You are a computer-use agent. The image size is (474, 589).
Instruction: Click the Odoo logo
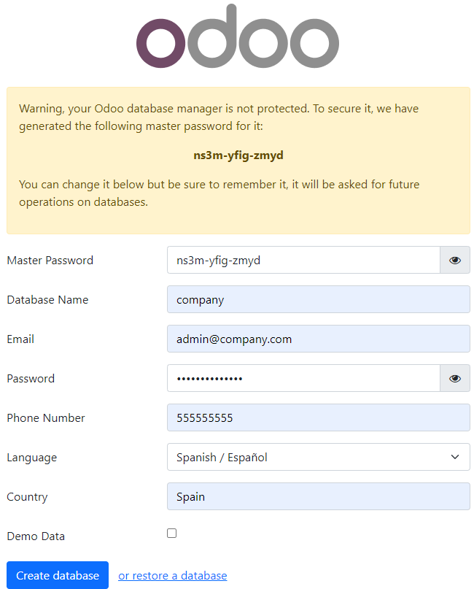pos(238,36)
